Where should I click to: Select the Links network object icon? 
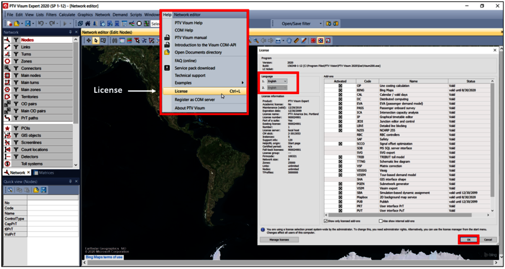click(x=7, y=47)
